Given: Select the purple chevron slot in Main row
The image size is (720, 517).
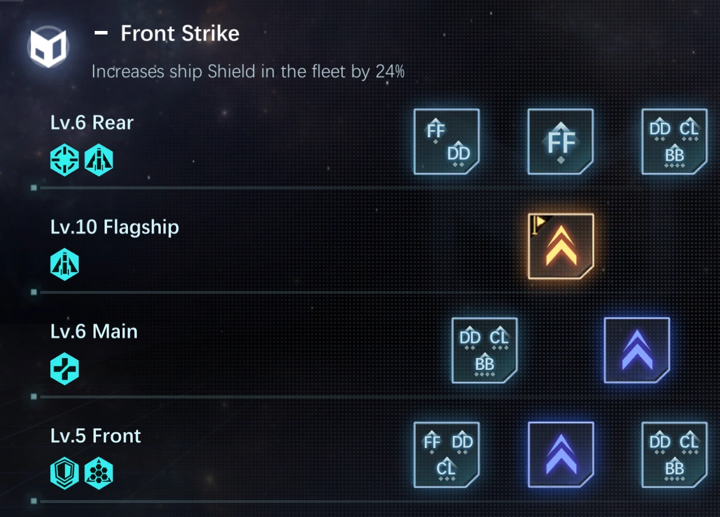Looking at the screenshot, I should click(x=636, y=351).
